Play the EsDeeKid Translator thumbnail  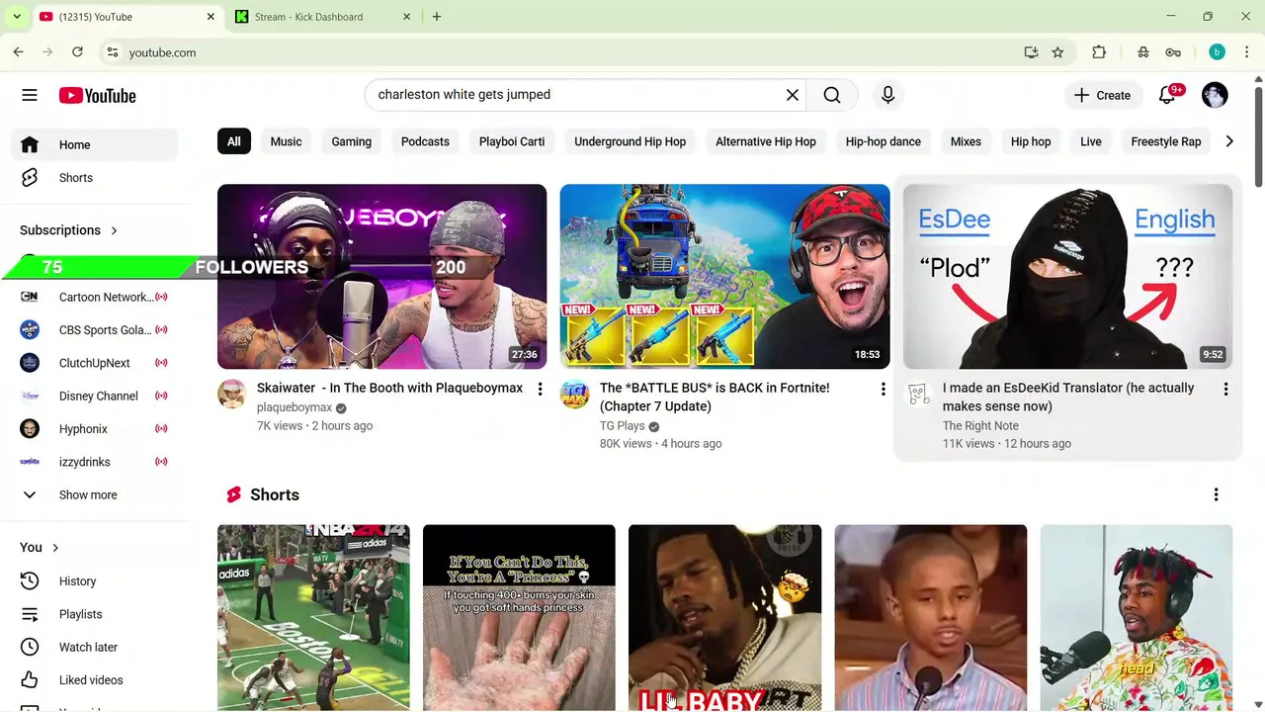click(x=1067, y=276)
